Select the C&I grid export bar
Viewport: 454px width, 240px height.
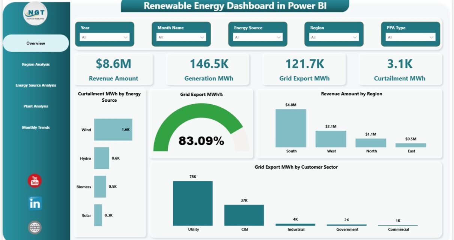click(x=244, y=215)
